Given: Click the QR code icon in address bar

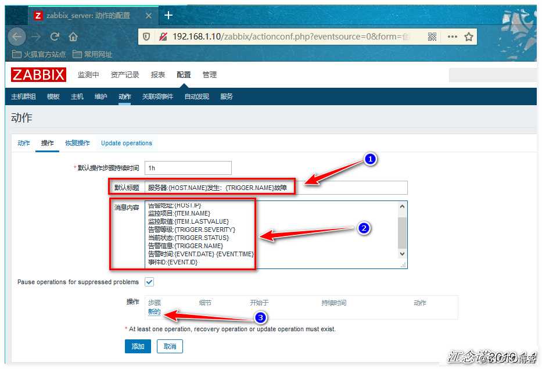Looking at the screenshot, I should 432,37.
